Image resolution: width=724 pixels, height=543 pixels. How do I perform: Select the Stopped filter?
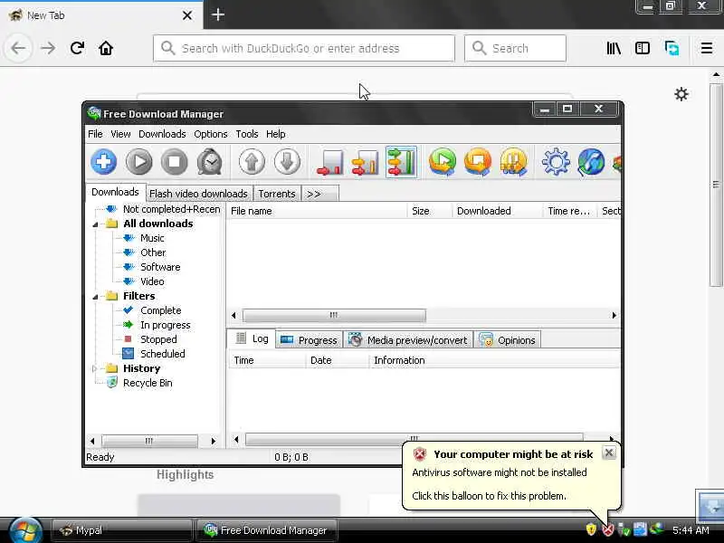coord(158,339)
